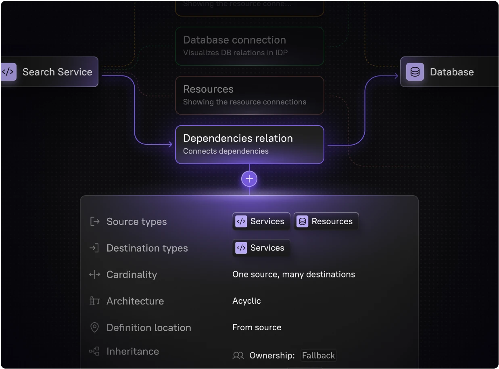Viewport: 499px width, 369px height.
Task: Select the Dependencies relation node
Action: [249, 144]
